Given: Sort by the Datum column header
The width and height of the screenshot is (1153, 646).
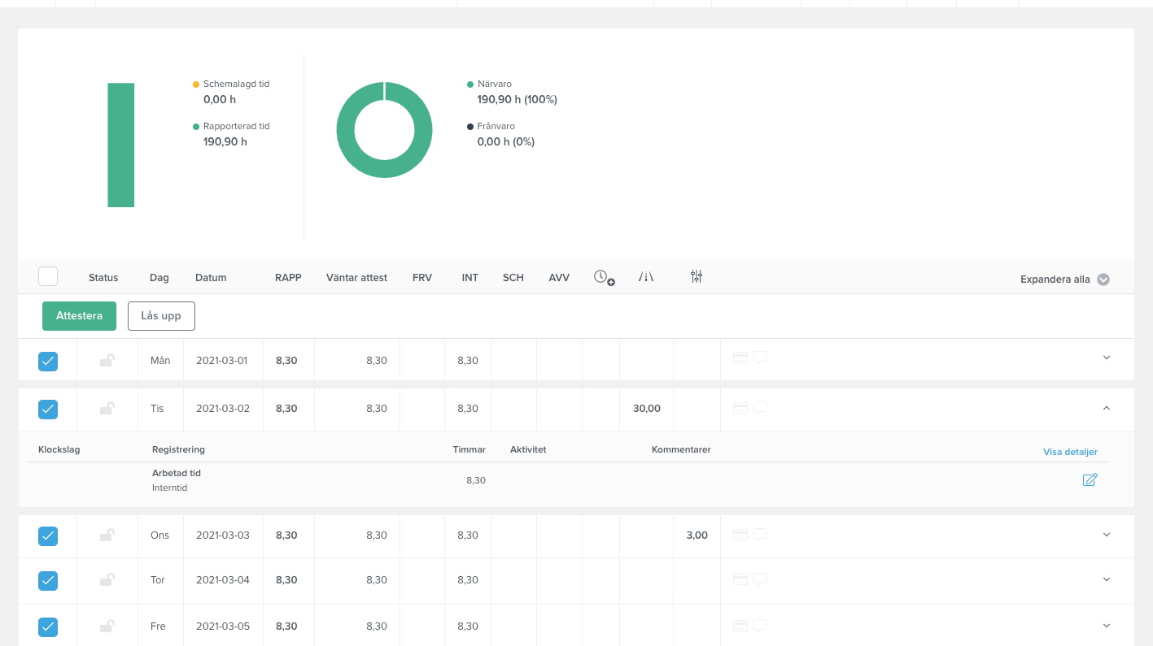Looking at the screenshot, I should tap(211, 278).
